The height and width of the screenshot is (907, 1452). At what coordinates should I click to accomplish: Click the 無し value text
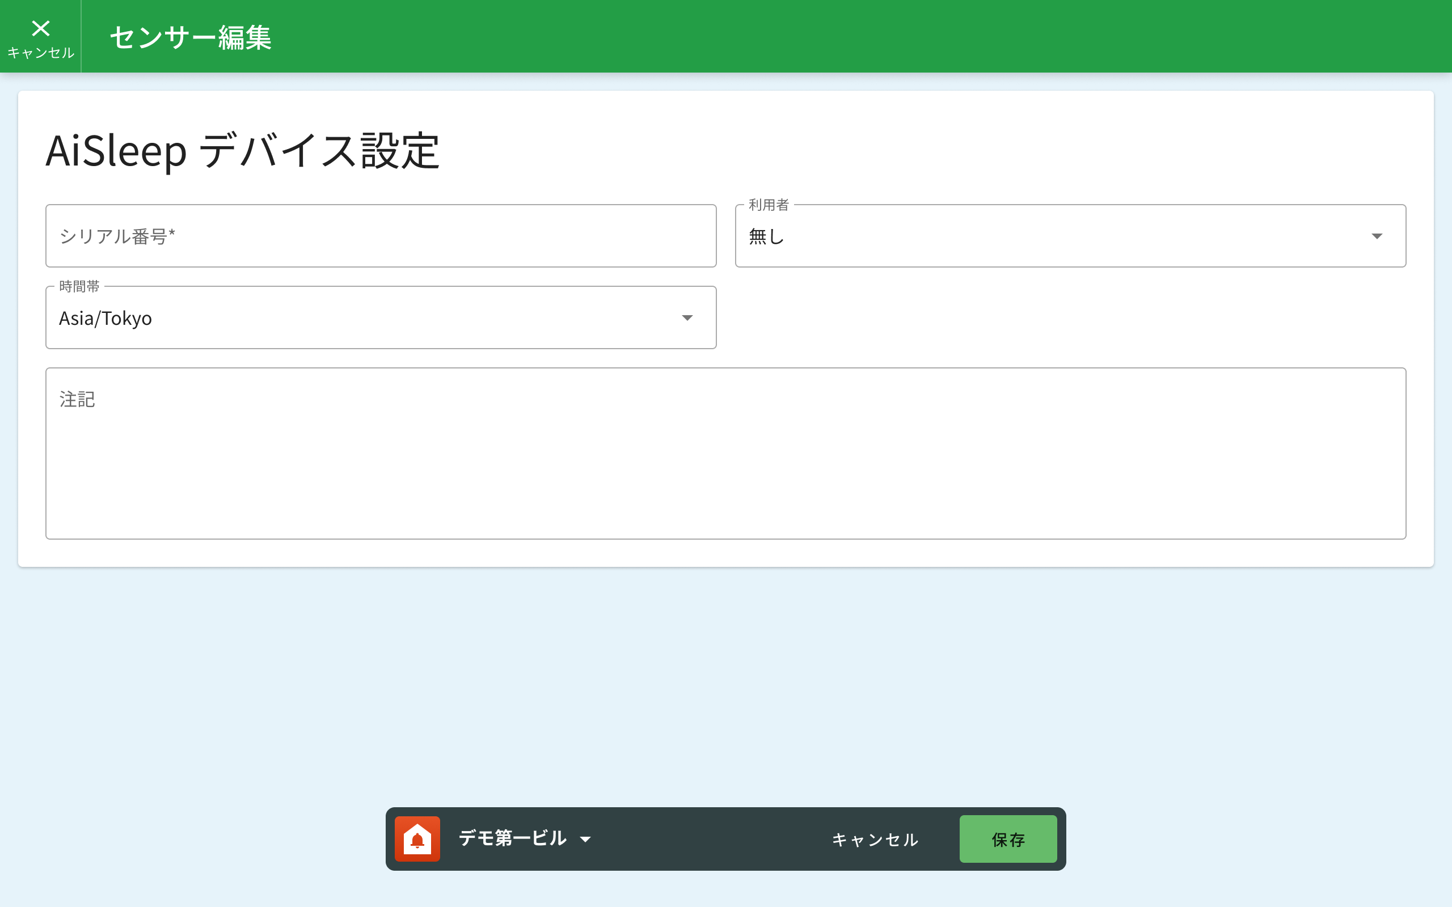pos(766,236)
